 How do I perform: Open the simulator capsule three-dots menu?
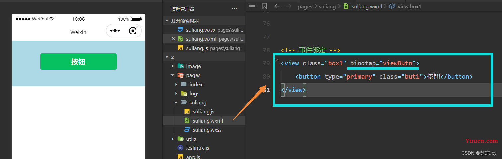(x=115, y=31)
